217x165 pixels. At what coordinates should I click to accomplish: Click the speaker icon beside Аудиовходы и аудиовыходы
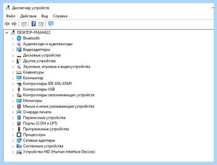click(x=19, y=44)
